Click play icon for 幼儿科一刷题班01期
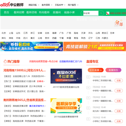 coord(88,108)
